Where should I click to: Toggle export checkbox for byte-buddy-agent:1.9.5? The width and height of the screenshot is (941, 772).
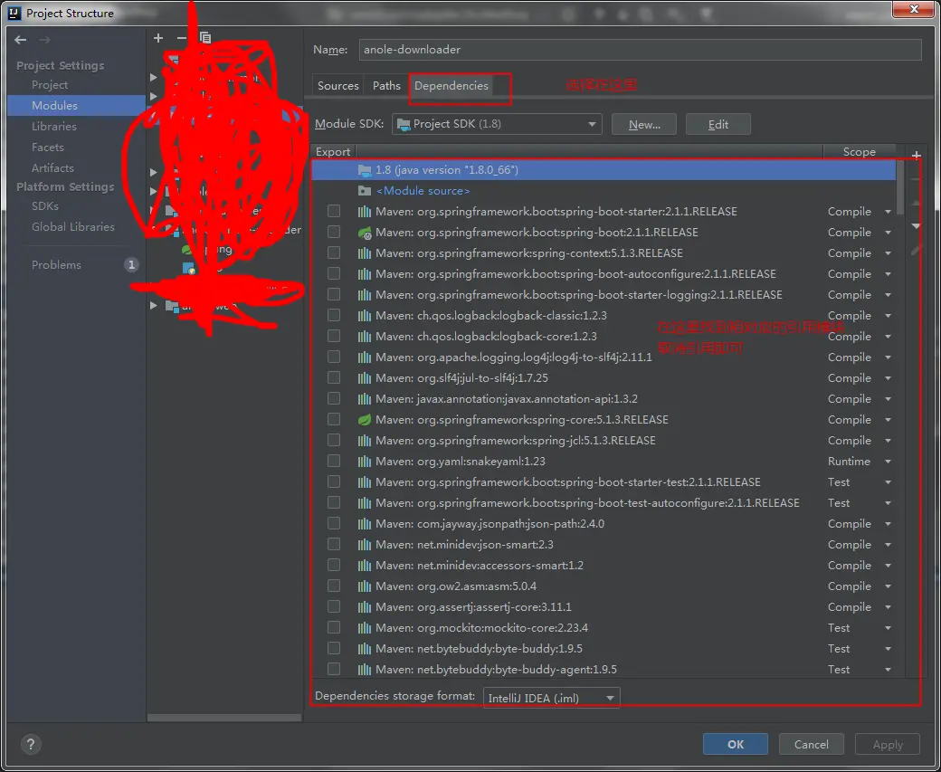pyautogui.click(x=334, y=669)
